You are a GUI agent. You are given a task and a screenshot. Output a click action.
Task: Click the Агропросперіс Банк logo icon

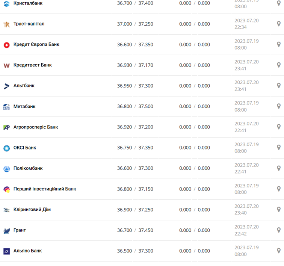click(x=6, y=127)
